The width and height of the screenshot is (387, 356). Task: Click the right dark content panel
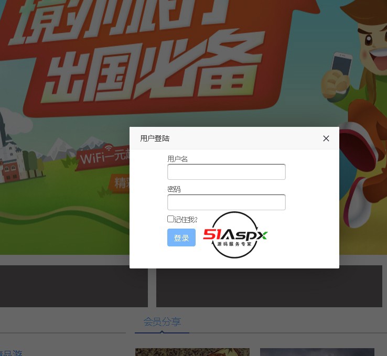pyautogui.click(x=269, y=288)
